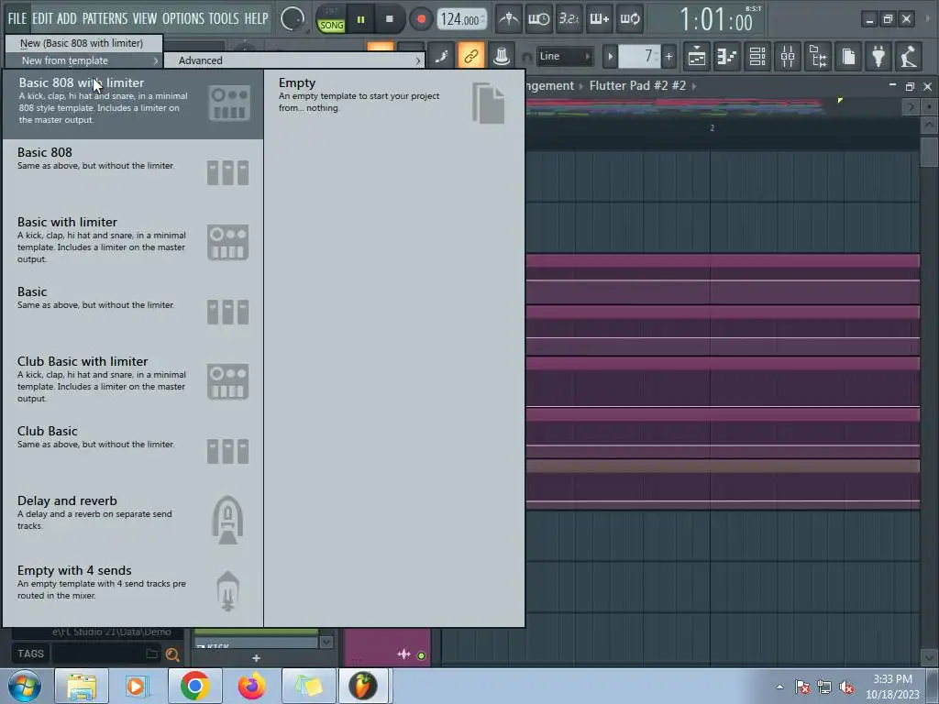Click the TAGS button in browser

(x=30, y=654)
